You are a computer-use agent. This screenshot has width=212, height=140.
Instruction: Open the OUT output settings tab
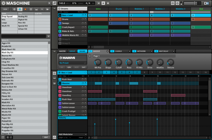click(84, 67)
